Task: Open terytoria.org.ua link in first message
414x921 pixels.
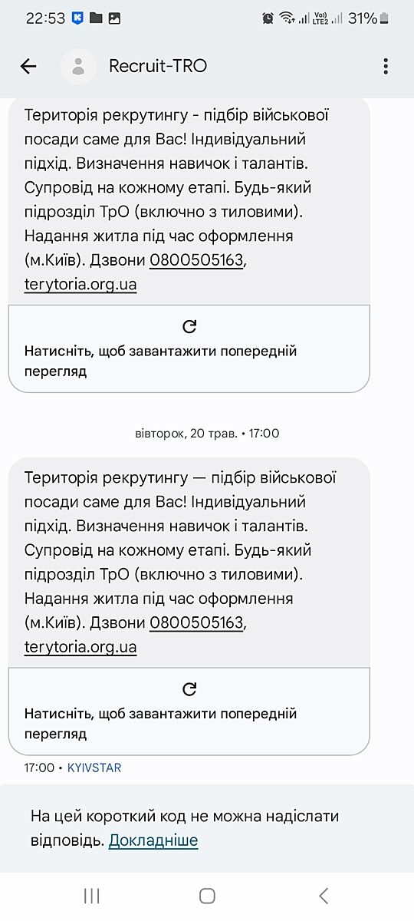Action: tap(80, 285)
